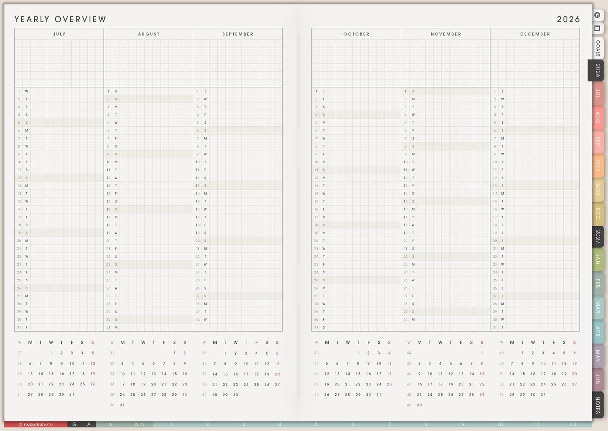The width and height of the screenshot is (608, 431).
Task: Select the 2026 side tab
Action: tap(597, 70)
